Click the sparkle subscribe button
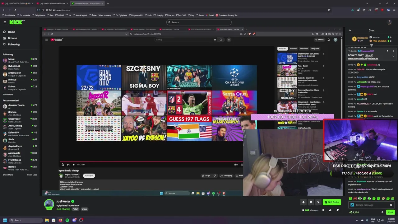The height and width of the screenshot is (224, 398). [318, 202]
